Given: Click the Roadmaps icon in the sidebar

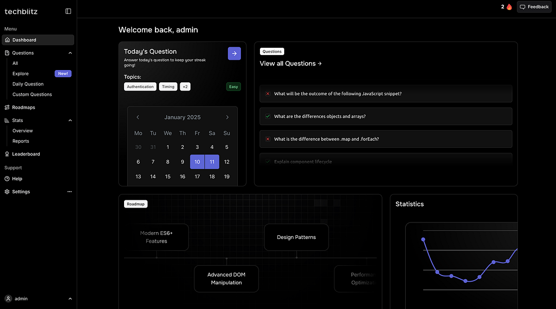Looking at the screenshot, I should pyautogui.click(x=7, y=108).
